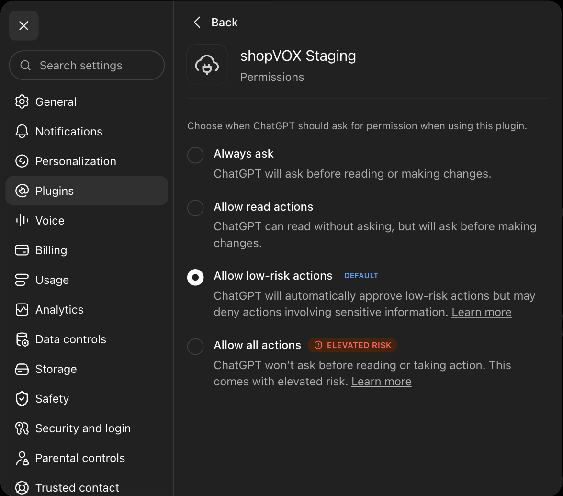Select the Allow all actions radio button
Viewport: 563px width, 496px height.
coord(195,347)
